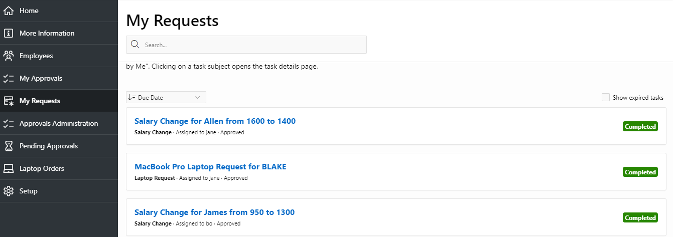Click the Home house icon
Viewport: 673px width, 237px height.
[8, 11]
